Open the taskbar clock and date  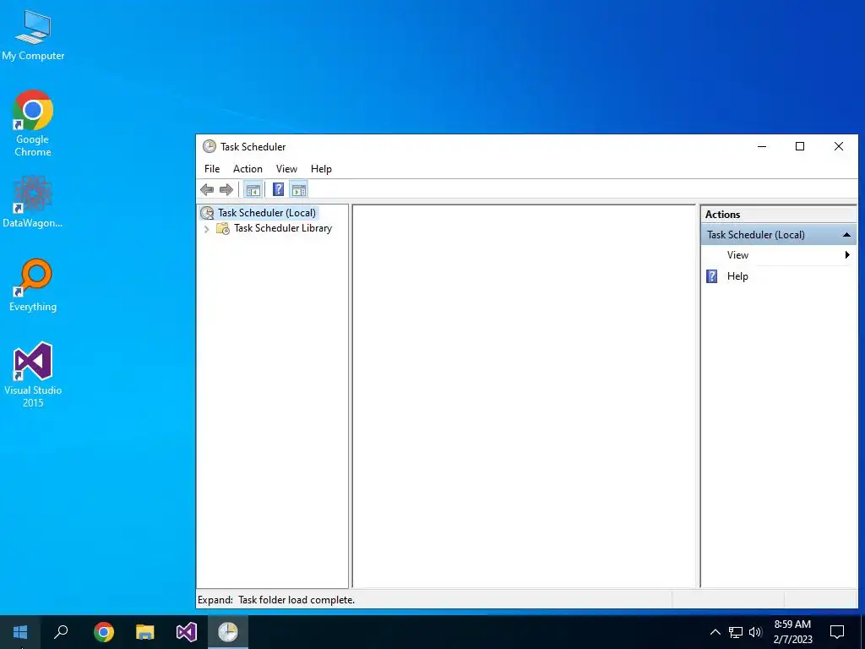[792, 632]
